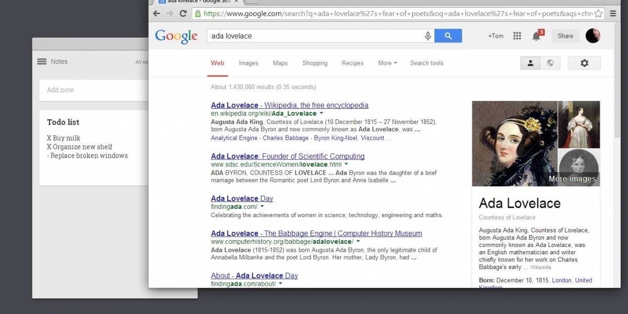This screenshot has height=314, width=628.
Task: Follow the Charles Babbage sublink
Action: 285,138
